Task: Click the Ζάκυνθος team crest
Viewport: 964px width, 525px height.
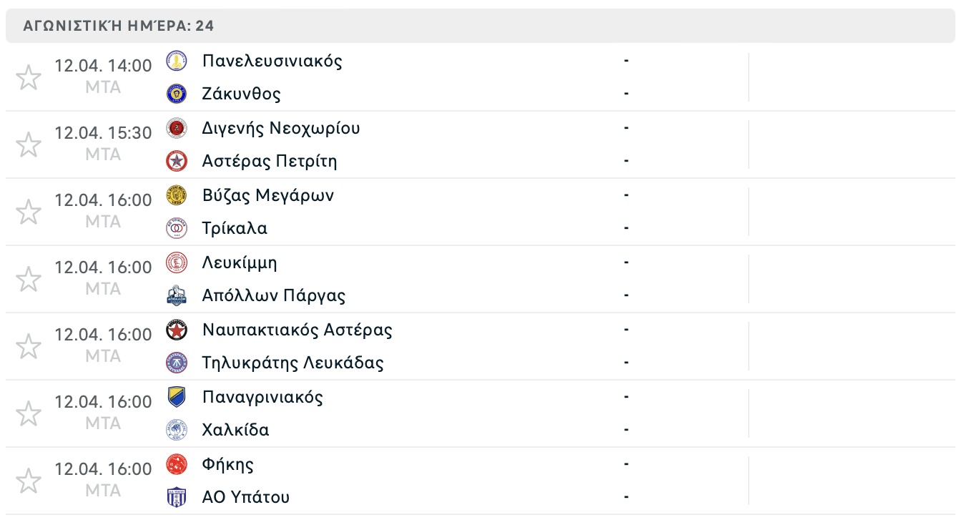Action: [x=176, y=94]
